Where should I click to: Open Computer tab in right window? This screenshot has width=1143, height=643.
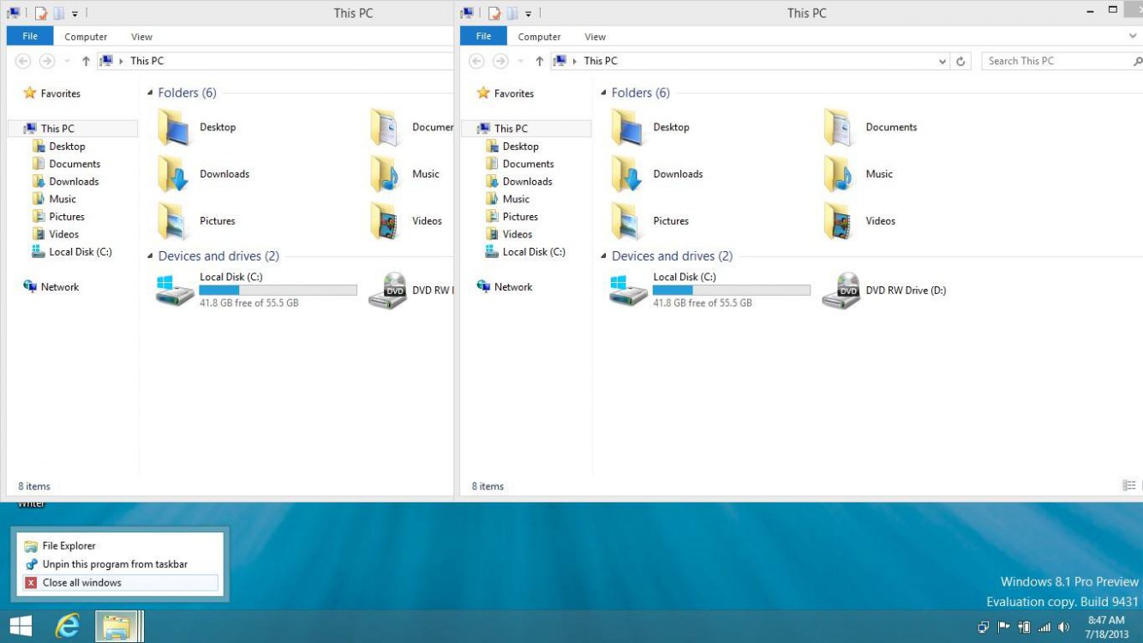pyautogui.click(x=540, y=37)
